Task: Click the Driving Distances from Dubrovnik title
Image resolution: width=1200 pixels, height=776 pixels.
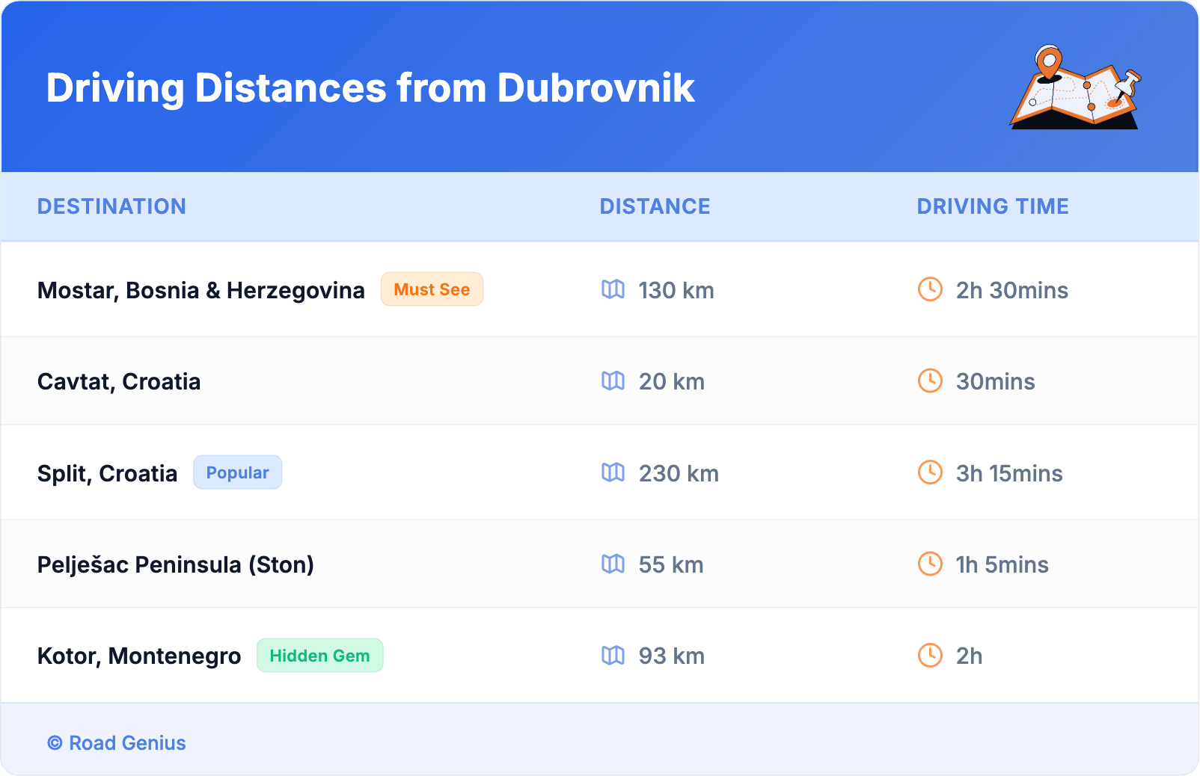Action: pos(370,88)
